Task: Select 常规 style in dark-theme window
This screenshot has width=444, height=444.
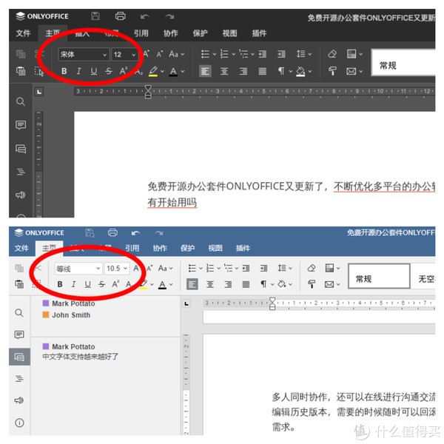Action: click(x=403, y=63)
